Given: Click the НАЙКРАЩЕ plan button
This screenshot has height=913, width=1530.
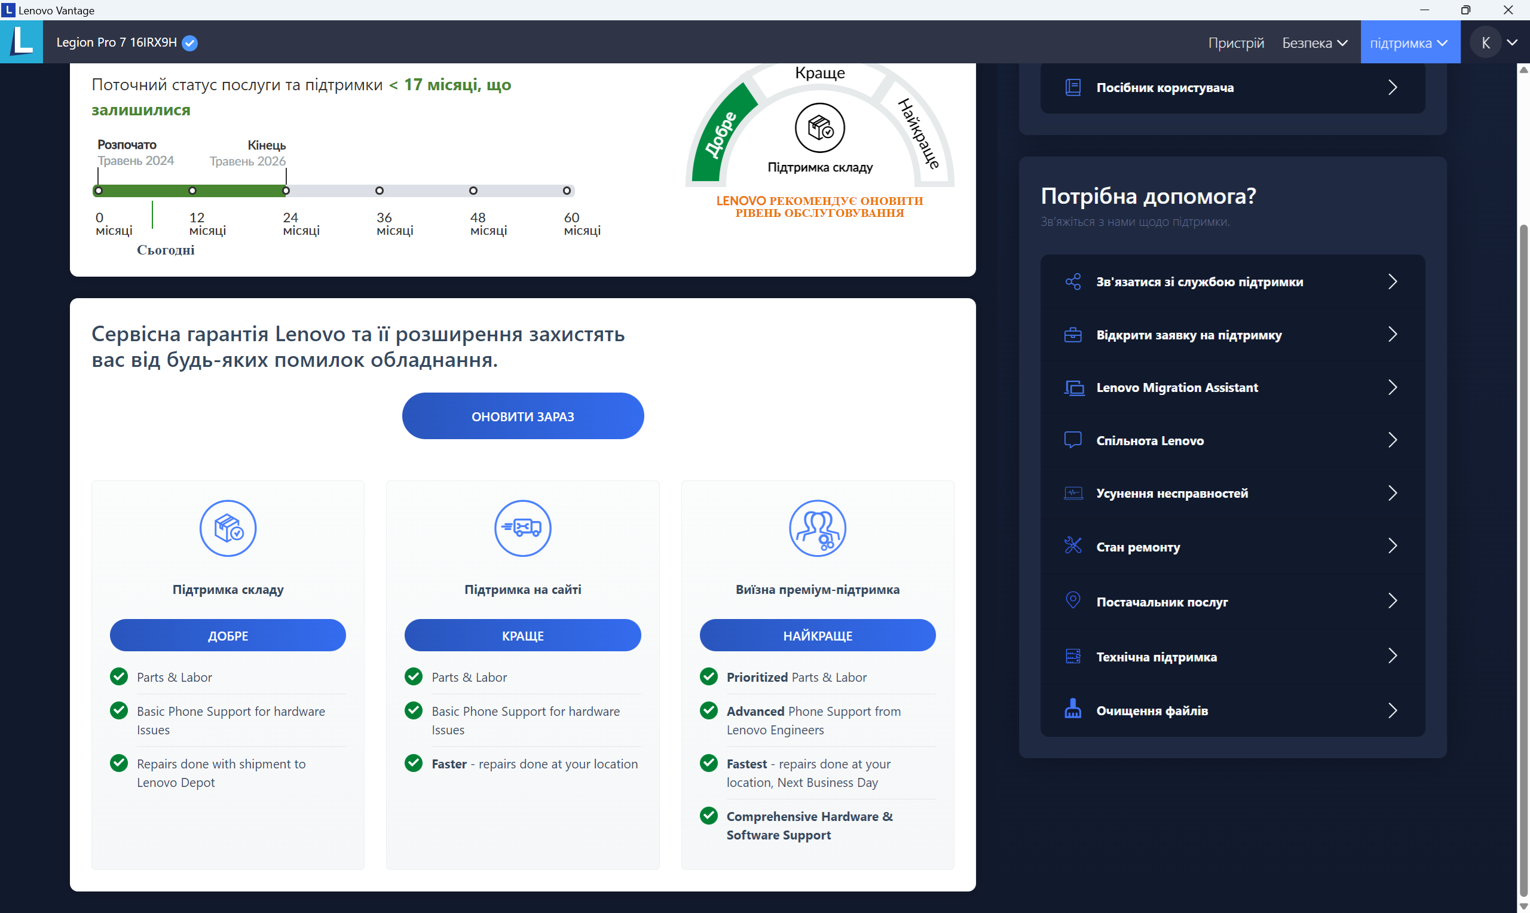Looking at the screenshot, I should (x=817, y=636).
